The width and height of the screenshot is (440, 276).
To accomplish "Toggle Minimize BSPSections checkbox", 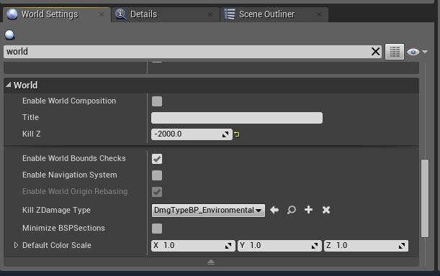I will (x=157, y=229).
